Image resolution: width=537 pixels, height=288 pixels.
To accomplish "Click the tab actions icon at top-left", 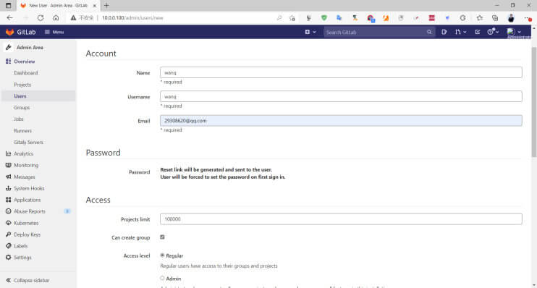I will [x=8, y=6].
